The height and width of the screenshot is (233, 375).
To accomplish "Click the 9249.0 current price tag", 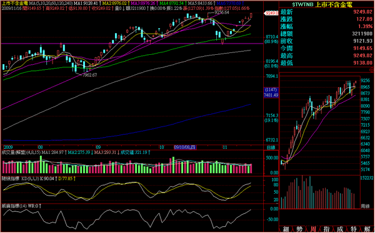I will click(271, 13).
